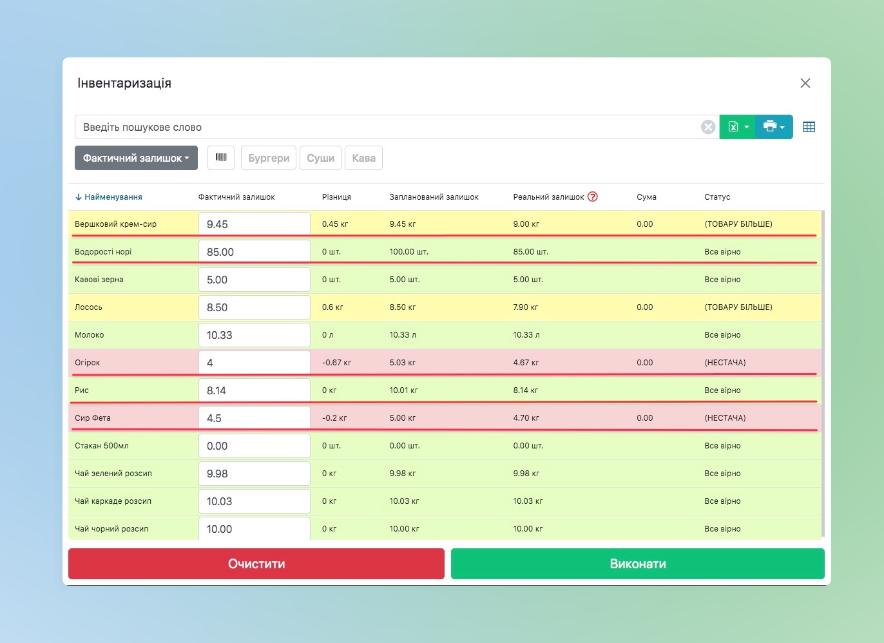Click the table columns settings icon

pyautogui.click(x=809, y=127)
